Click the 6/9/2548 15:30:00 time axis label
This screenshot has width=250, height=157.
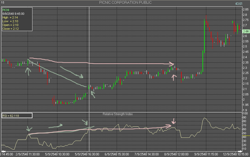(x=117, y=154)
